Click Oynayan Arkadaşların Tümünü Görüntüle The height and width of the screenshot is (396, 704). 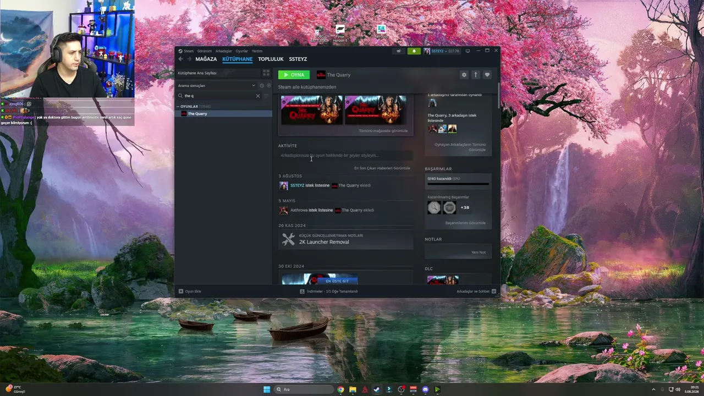[x=460, y=147]
